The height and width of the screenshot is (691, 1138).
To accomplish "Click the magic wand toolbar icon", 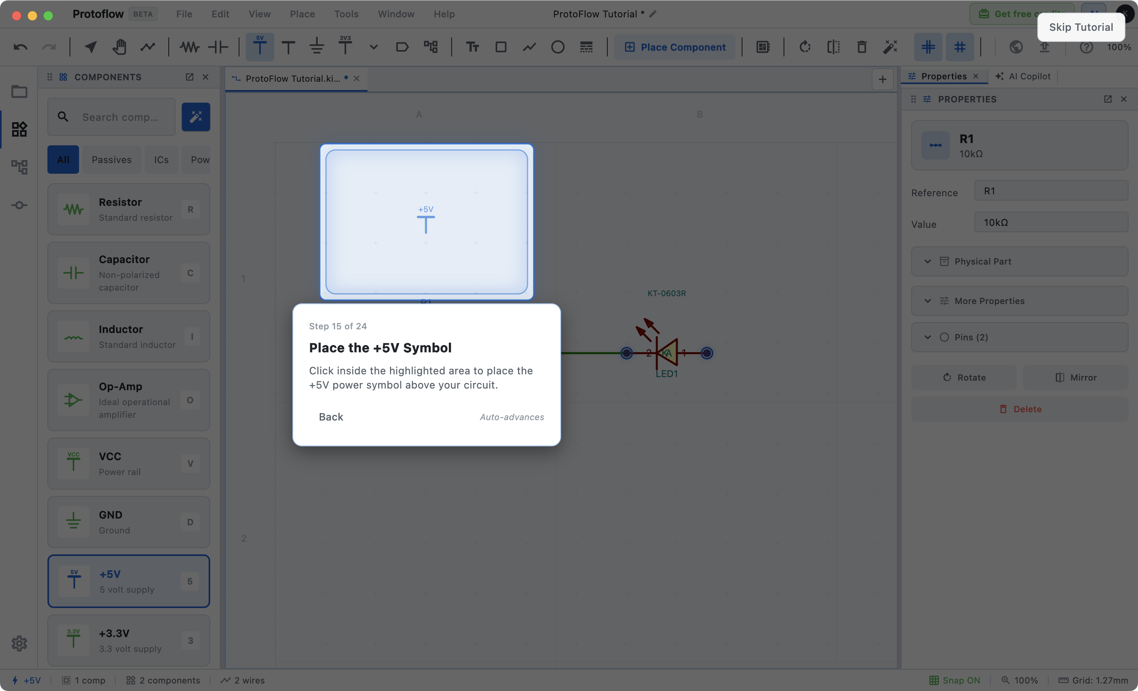I will pyautogui.click(x=891, y=47).
